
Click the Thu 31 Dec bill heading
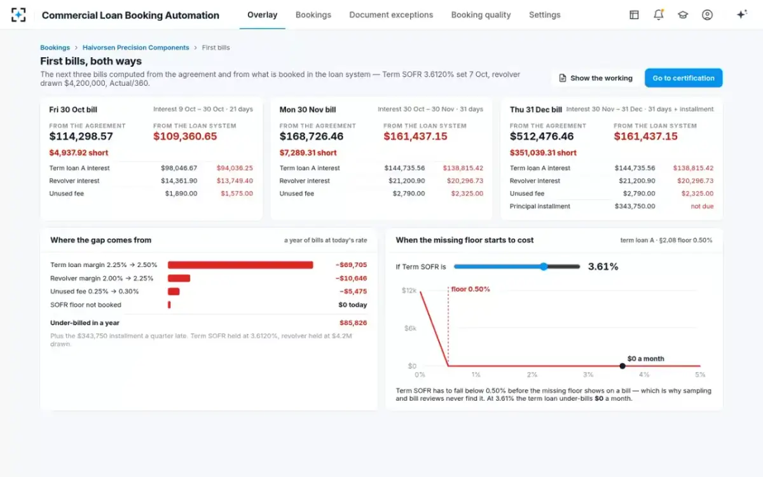[536, 109]
